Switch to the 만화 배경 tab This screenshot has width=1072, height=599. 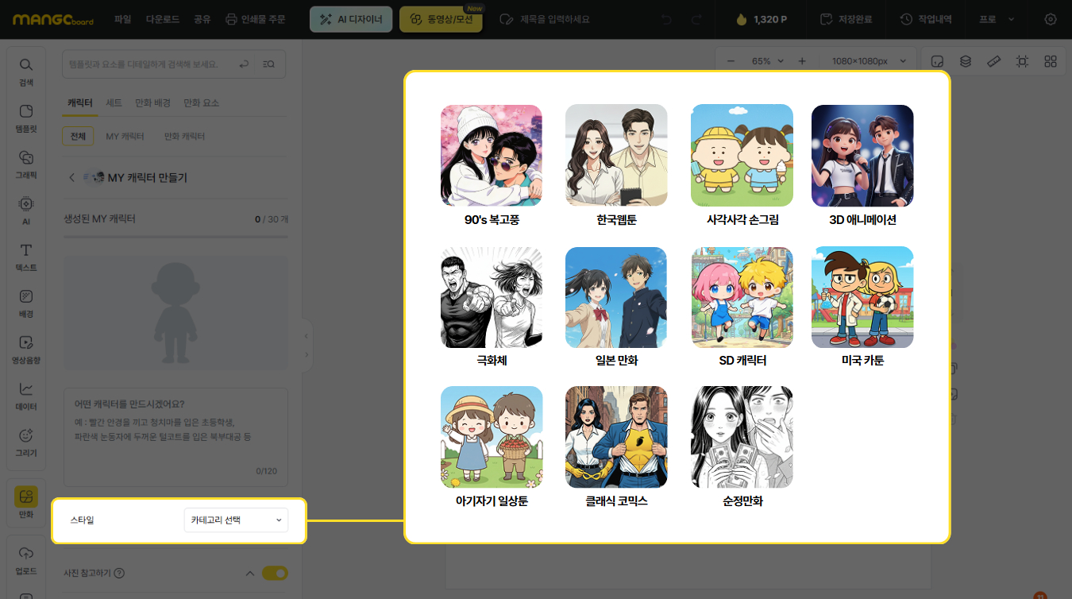[152, 103]
